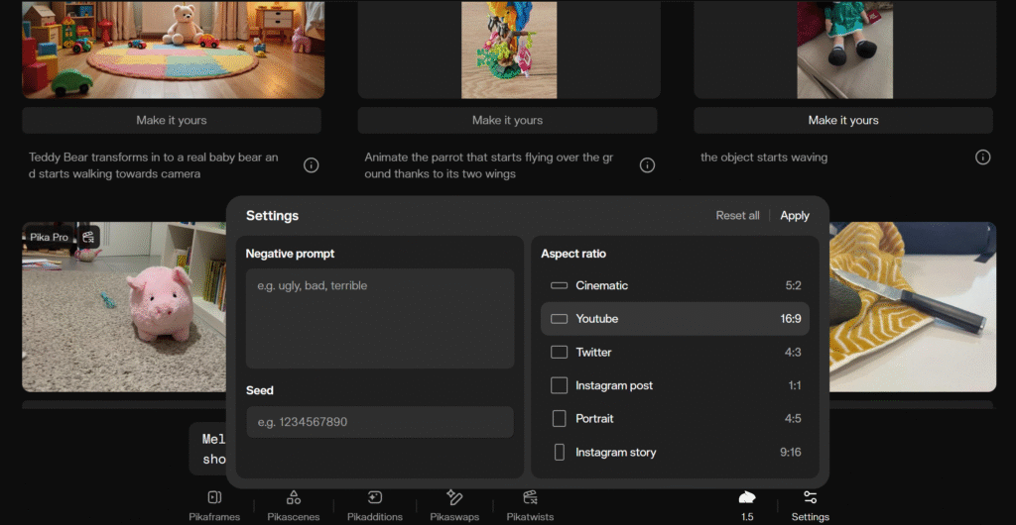Click Reset all in Settings

point(737,216)
